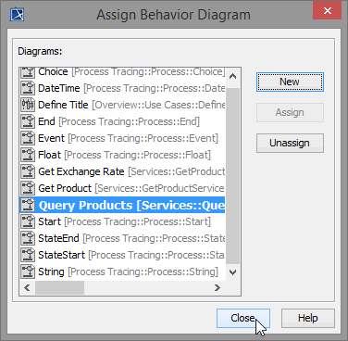Click the horizontal scrollbar thumb
Screen dimensions: 348x341
59,287
